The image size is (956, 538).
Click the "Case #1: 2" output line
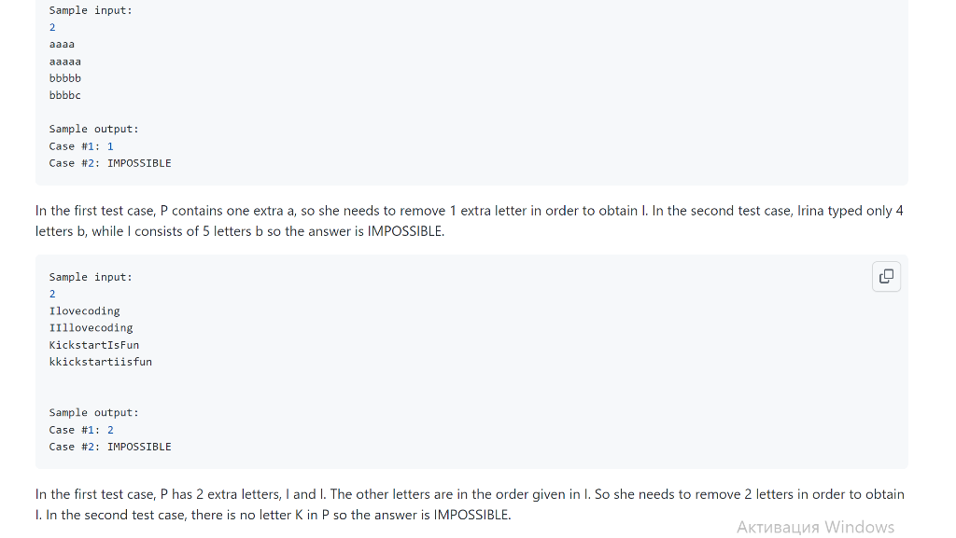pyautogui.click(x=81, y=430)
